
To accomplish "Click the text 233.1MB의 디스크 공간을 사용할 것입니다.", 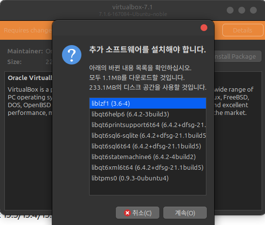I will [148, 87].
